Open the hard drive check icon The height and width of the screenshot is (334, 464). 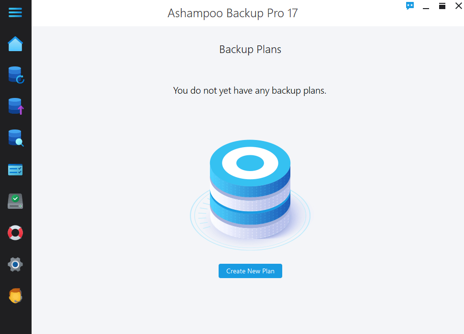15,201
